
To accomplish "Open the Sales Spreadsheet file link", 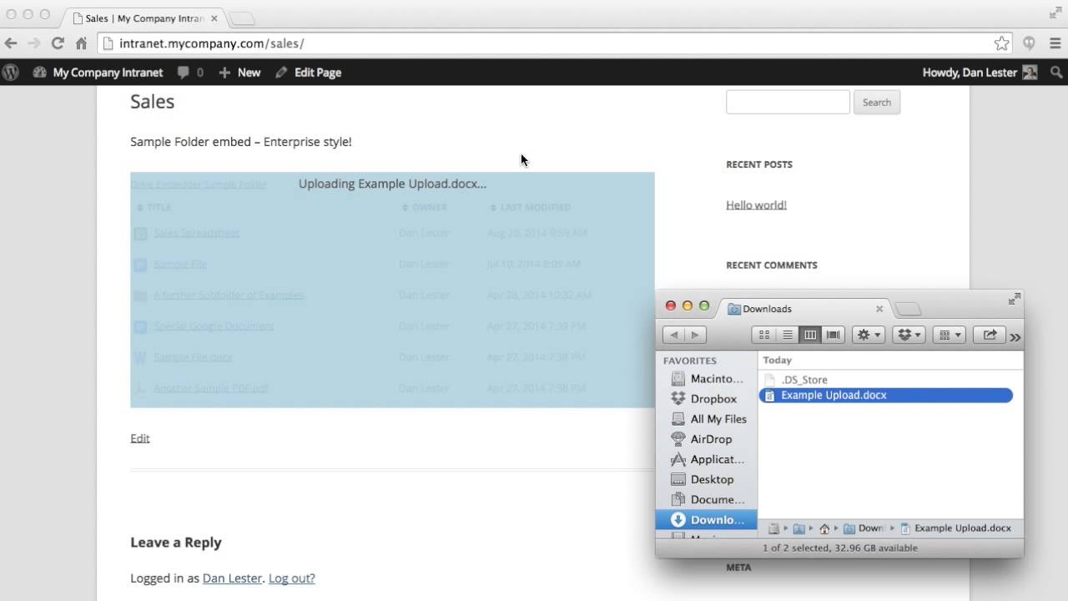I will click(x=196, y=233).
